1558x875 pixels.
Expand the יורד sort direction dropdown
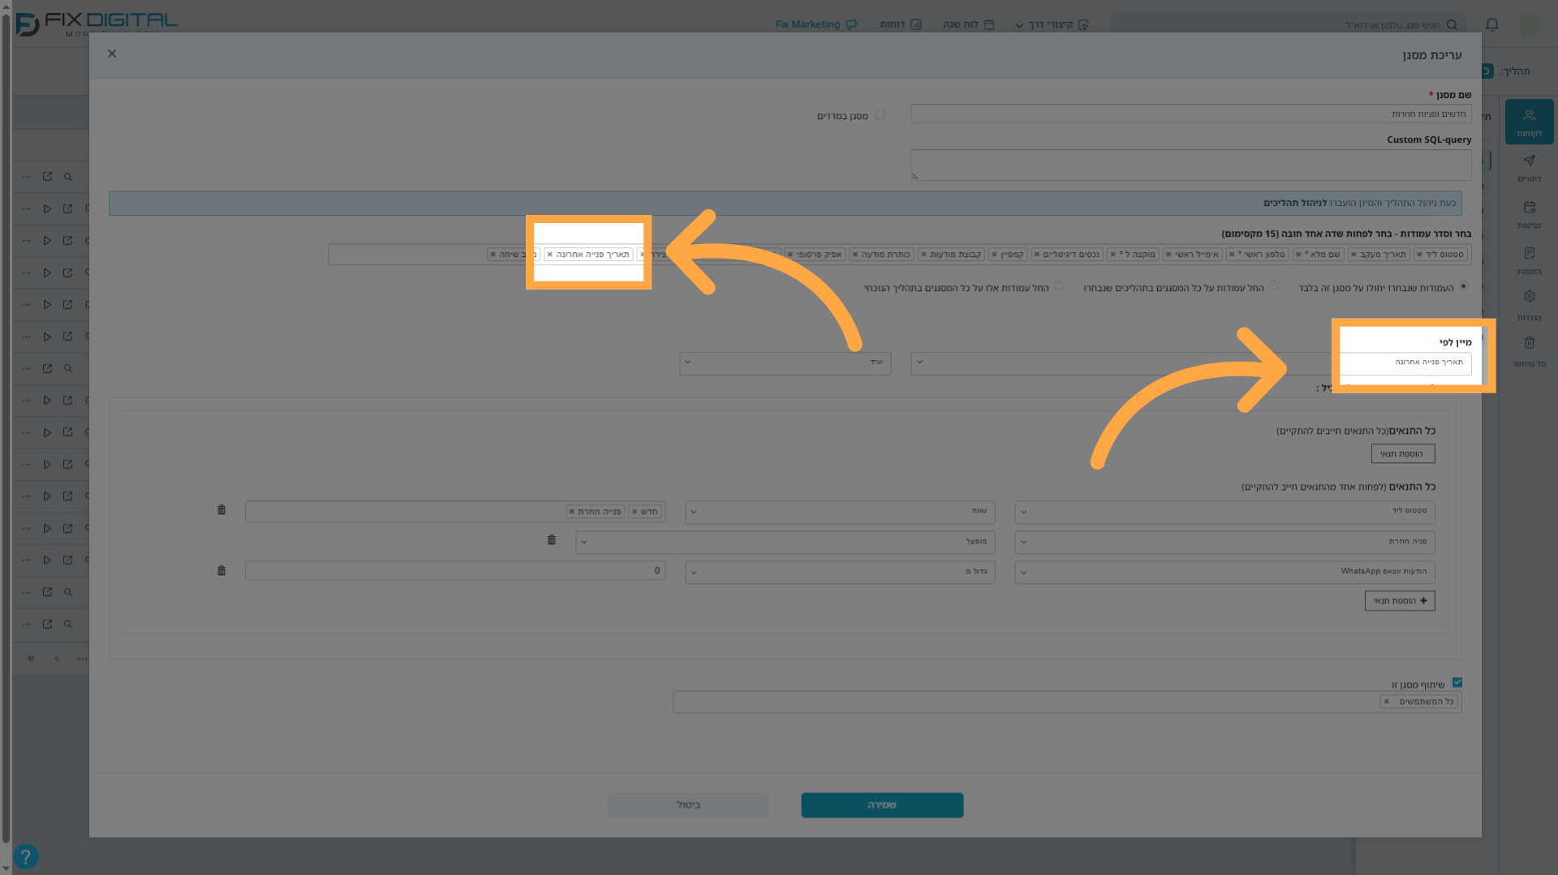pos(785,362)
